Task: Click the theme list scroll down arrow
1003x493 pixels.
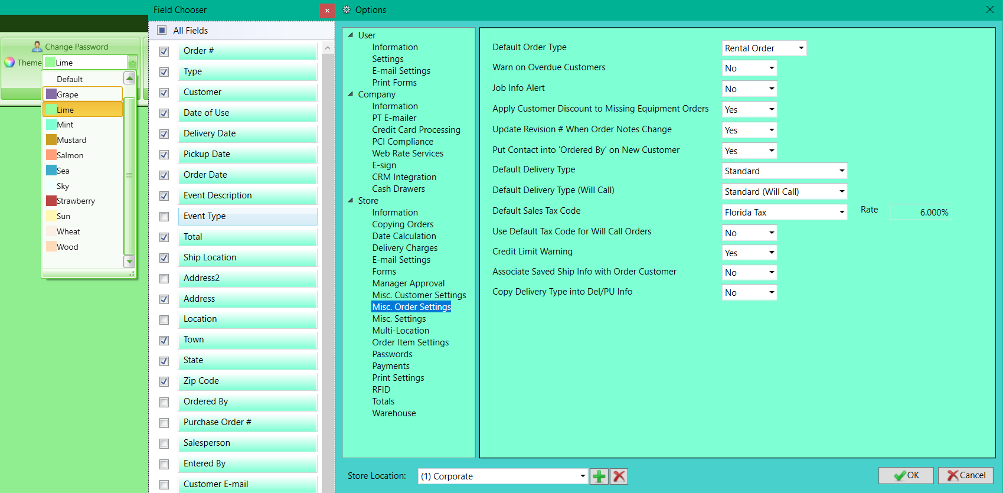Action: (129, 260)
